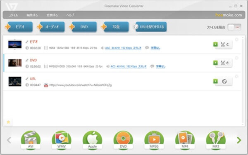The height and width of the screenshot is (155, 248).
Task: Choose the MP4 output format
Action: (x=185, y=140)
